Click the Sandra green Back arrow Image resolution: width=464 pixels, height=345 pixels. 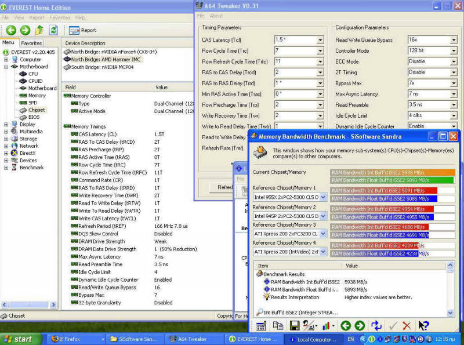(345, 326)
